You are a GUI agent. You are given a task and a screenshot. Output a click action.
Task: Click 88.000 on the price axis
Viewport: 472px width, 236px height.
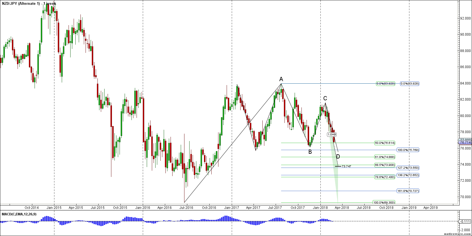[466, 51]
